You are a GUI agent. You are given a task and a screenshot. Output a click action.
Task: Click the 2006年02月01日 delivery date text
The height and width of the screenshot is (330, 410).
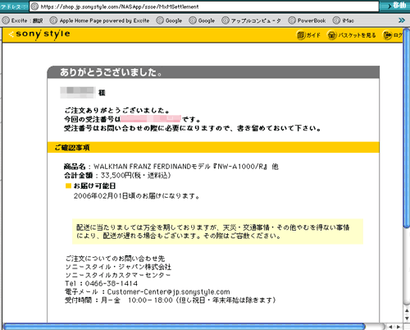pos(137,196)
